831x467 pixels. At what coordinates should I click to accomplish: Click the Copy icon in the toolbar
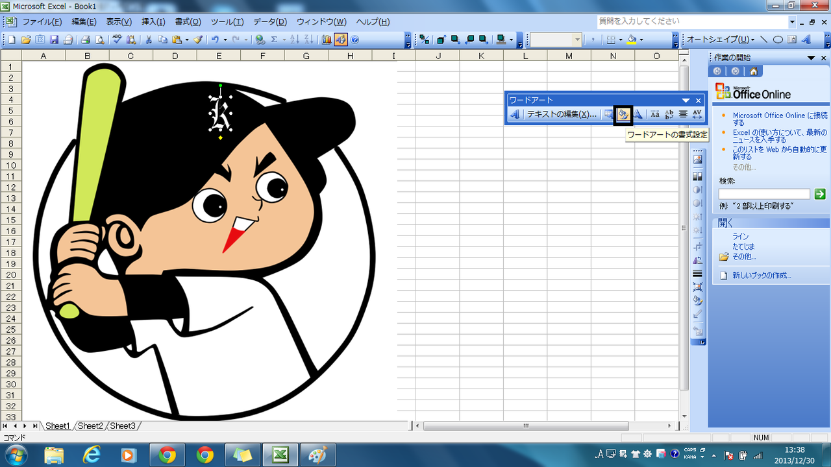[x=162, y=40]
